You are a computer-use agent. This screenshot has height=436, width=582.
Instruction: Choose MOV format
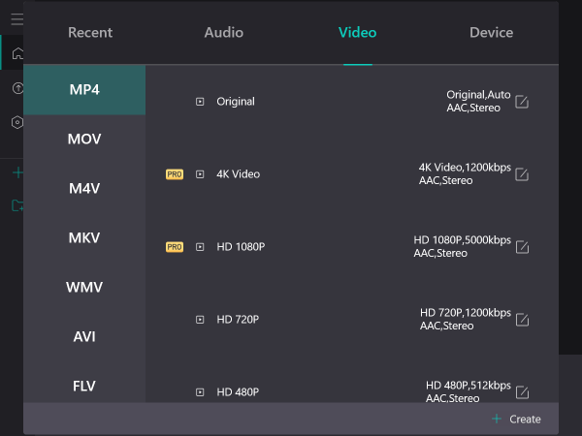click(84, 139)
